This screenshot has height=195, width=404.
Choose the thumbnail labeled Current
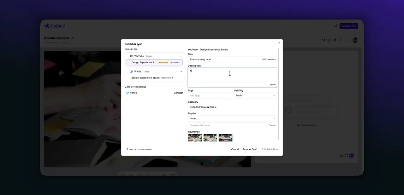coord(226,138)
